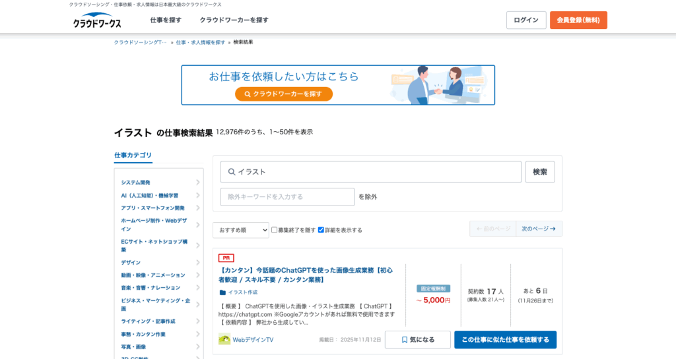Expand the ホームページ制作・Webデザイン chevron
This screenshot has height=359, width=676.
click(198, 225)
